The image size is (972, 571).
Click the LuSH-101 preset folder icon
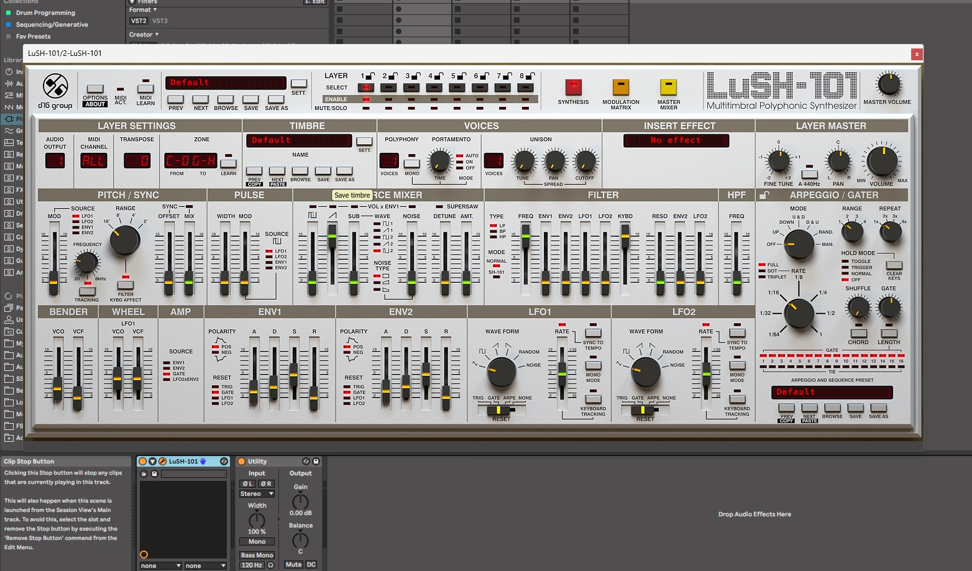point(144,474)
